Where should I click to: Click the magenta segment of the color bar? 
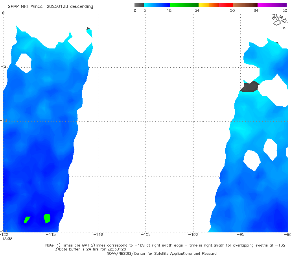272,5
